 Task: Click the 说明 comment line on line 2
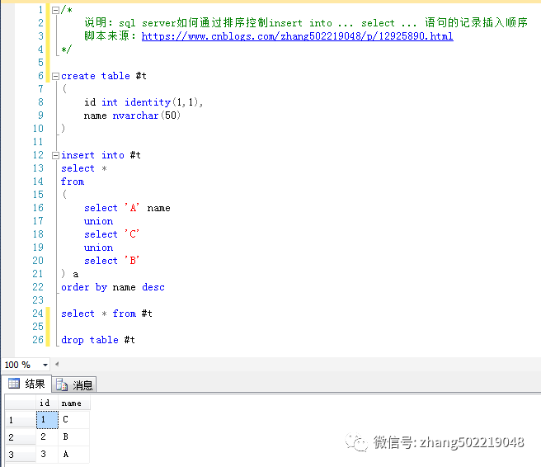tap(306, 23)
